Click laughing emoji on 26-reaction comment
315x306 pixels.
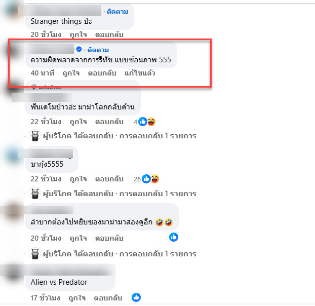155,179
